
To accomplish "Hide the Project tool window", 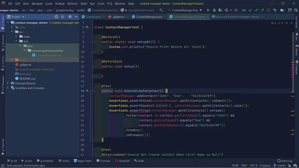I will point(76,17).
